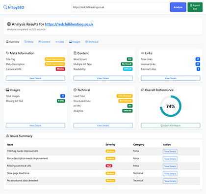Click the URL input field
The image size is (206, 194).
tap(120, 7)
